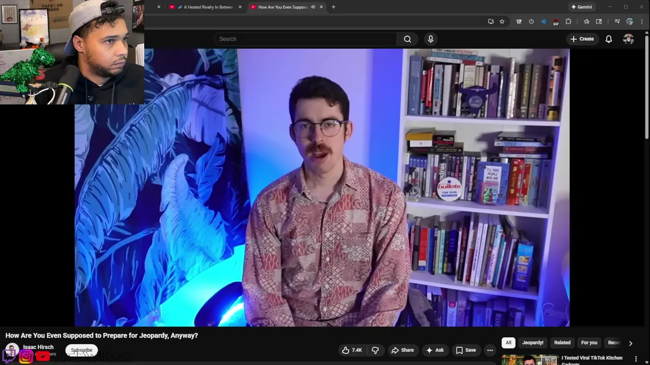Click the video player to pause
This screenshot has height=365, width=650.
322,188
